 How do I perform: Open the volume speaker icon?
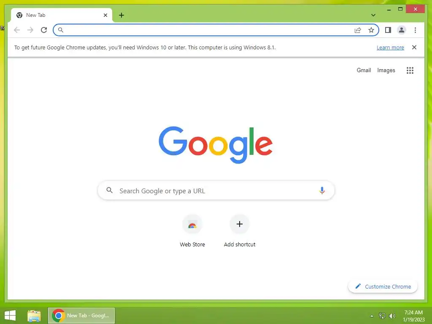[392, 316]
